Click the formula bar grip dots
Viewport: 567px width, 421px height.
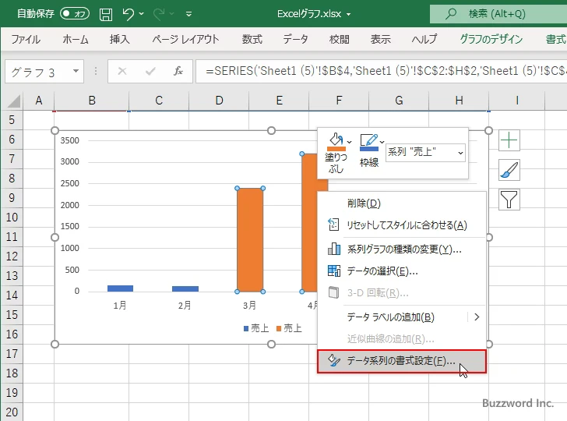pos(96,71)
